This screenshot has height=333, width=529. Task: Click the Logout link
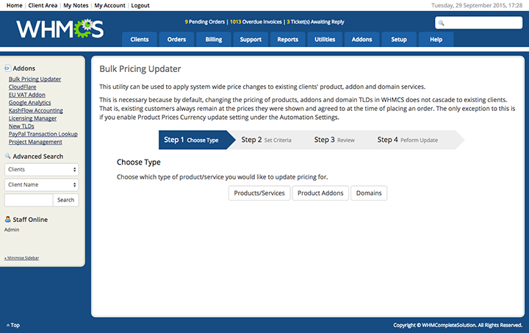click(x=140, y=5)
